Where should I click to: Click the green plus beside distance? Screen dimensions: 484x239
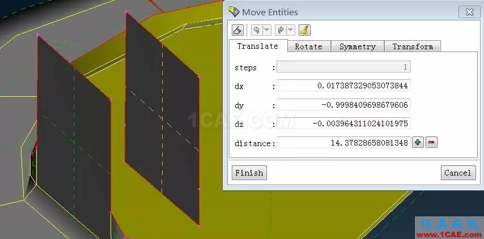[418, 143]
